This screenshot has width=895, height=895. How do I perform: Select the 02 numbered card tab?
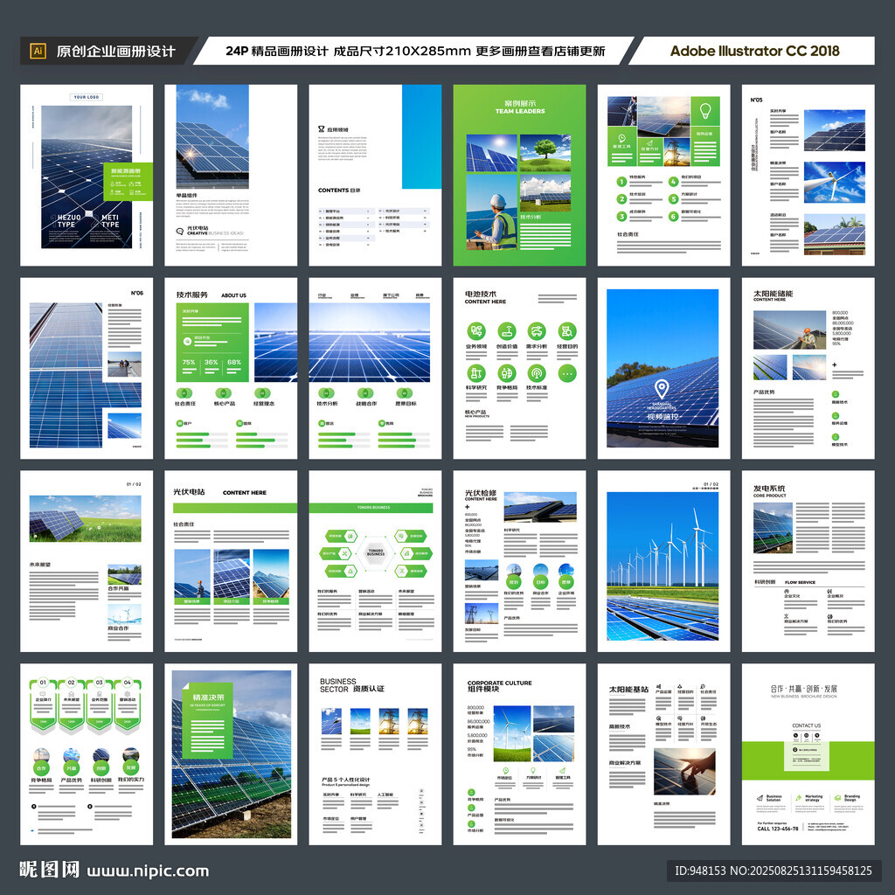[71, 705]
